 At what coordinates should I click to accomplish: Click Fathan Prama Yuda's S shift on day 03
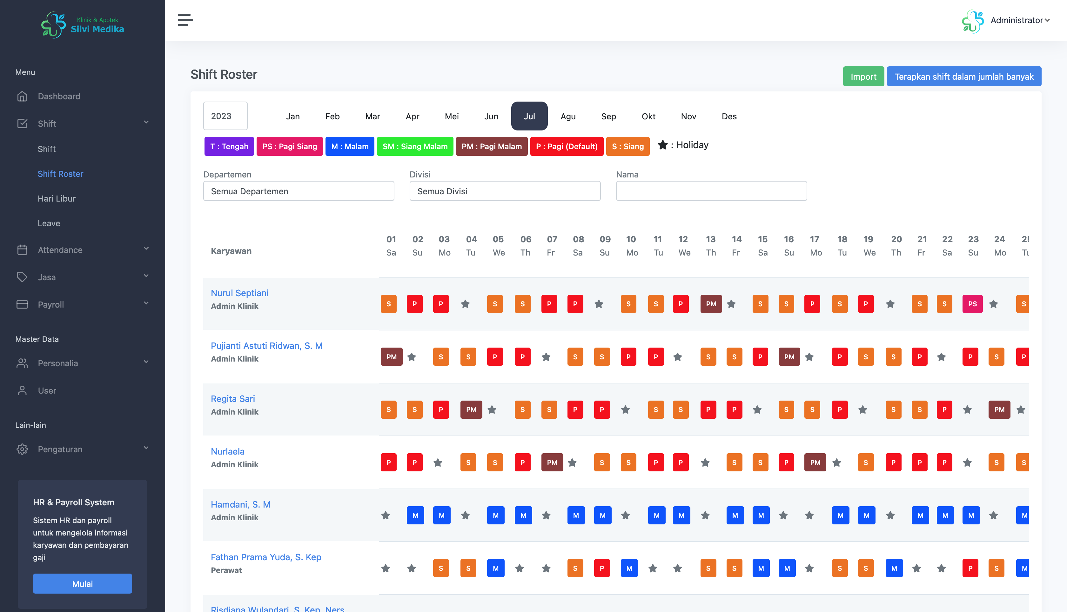[x=440, y=568]
